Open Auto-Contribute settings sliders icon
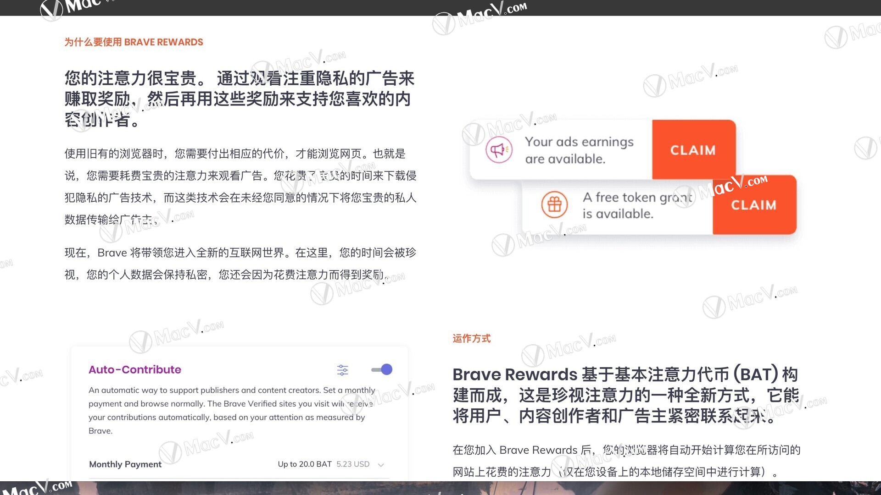 342,370
